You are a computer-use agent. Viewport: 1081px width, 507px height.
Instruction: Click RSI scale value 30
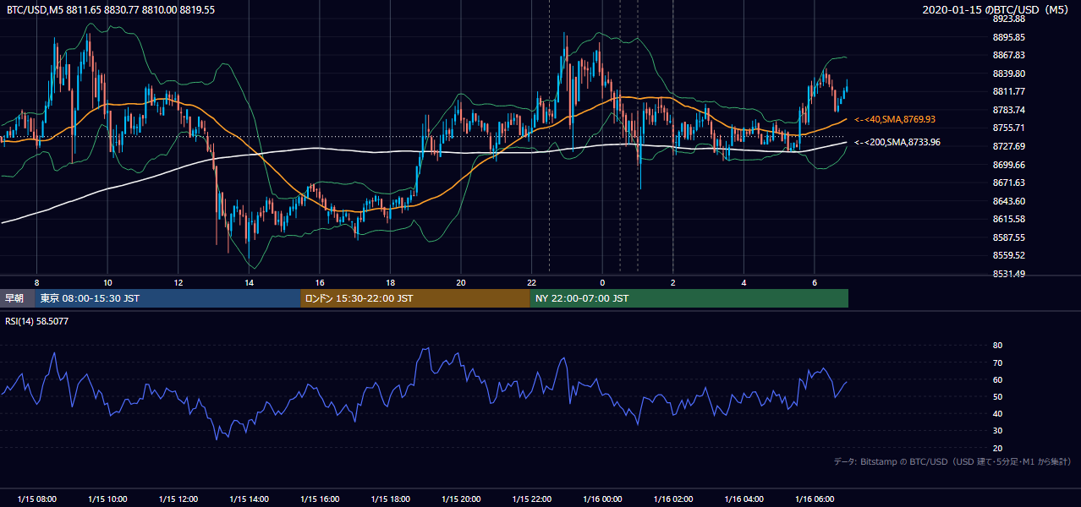(997, 431)
